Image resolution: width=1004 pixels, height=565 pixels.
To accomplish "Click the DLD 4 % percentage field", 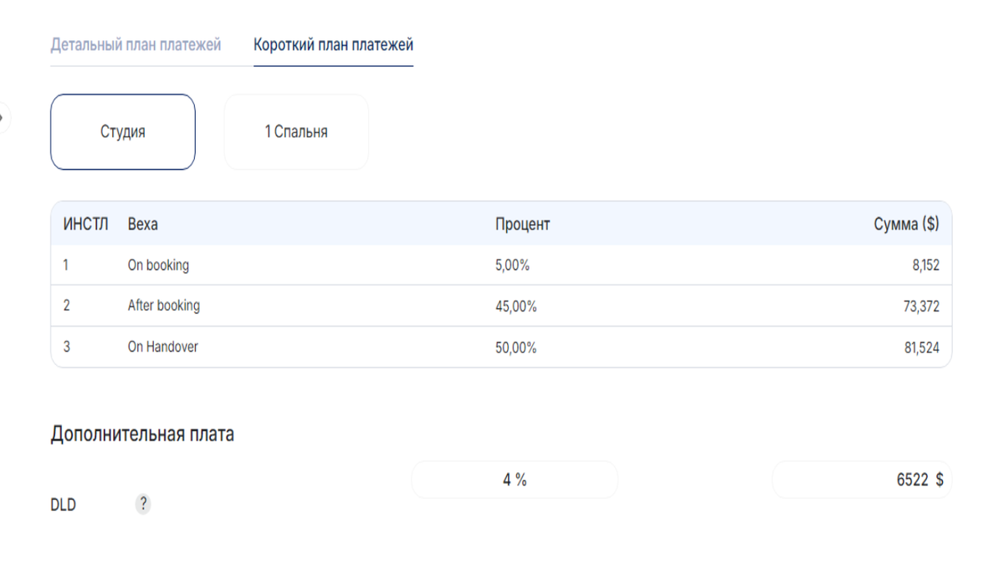I will click(515, 480).
